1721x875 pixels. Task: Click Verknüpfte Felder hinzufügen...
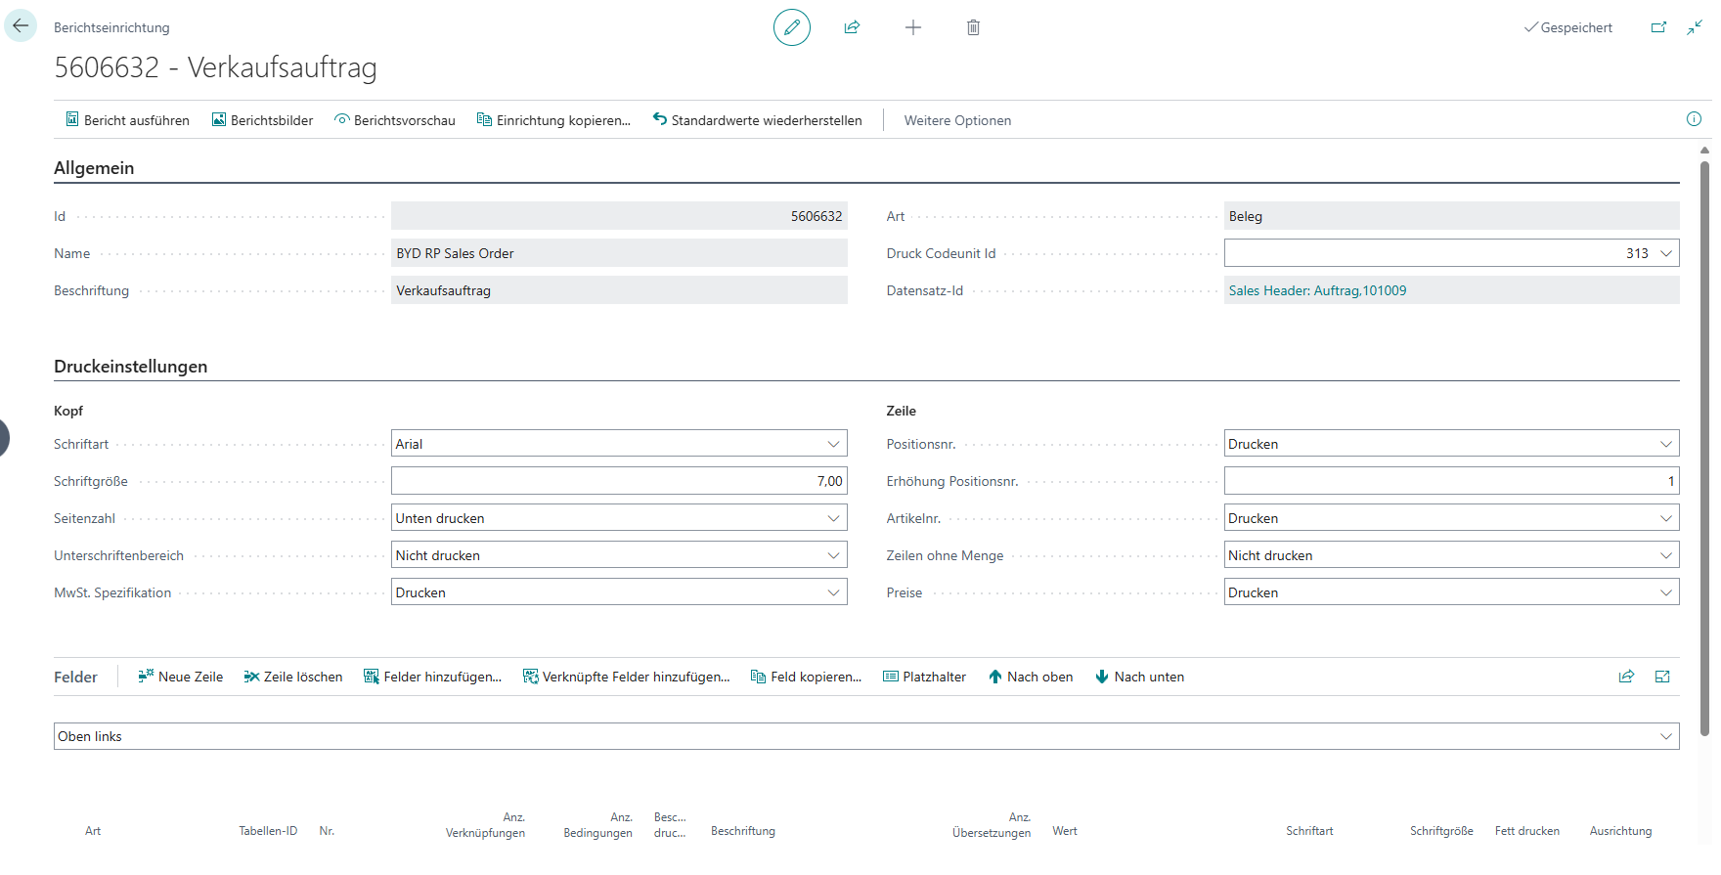point(626,677)
